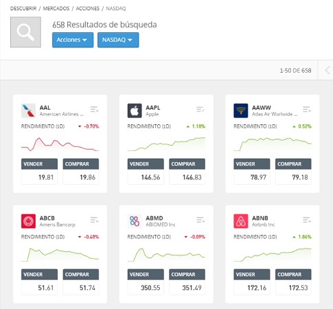This screenshot has width=333, height=309.
Task: Click the AAPL ticker name
Action: (153, 108)
